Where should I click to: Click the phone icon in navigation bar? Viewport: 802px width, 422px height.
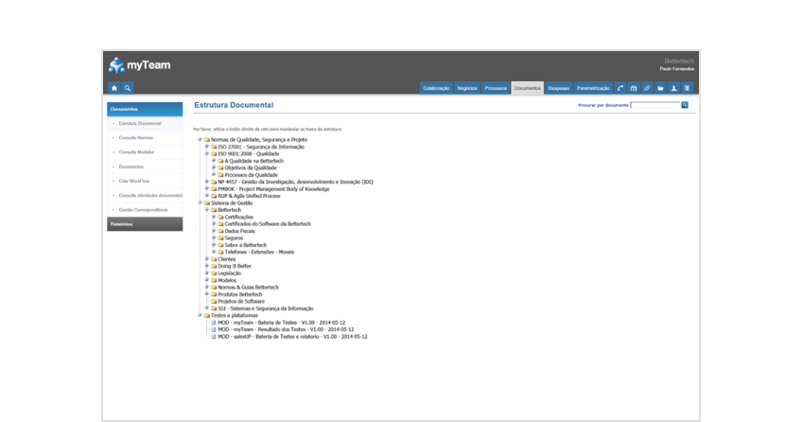pyautogui.click(x=620, y=88)
